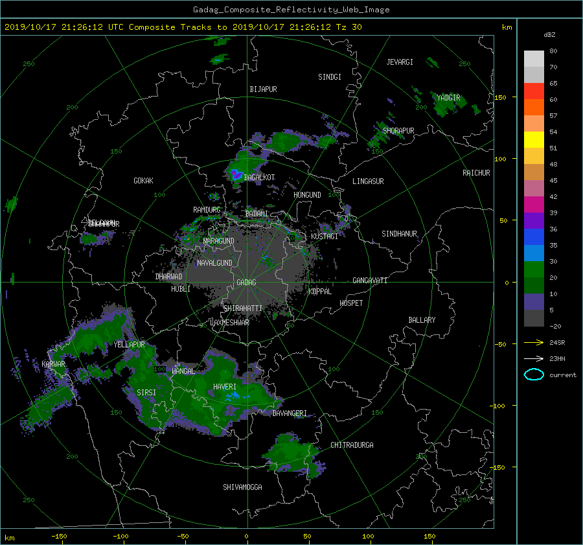The image size is (583, 545).
Task: Click the NAVALGUND city label
Action: (214, 263)
